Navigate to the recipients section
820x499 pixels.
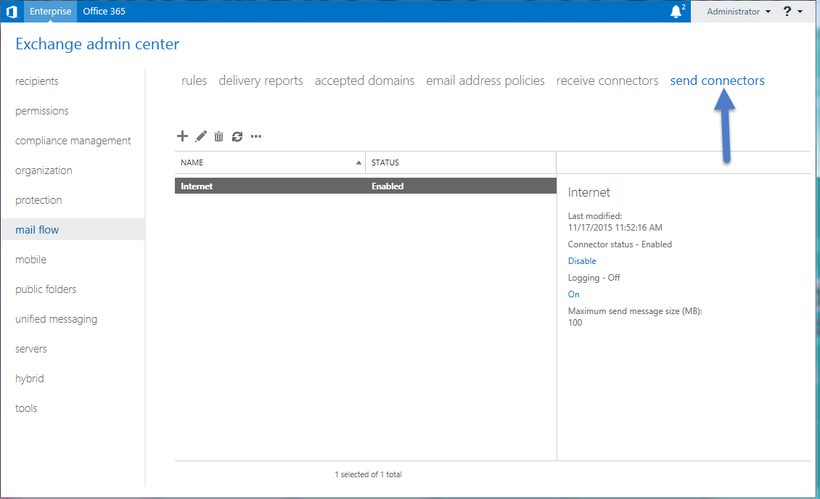(37, 81)
